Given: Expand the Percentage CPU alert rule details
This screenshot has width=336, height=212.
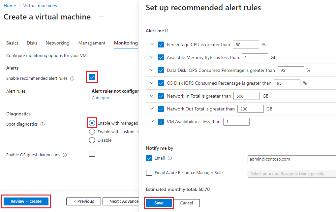Looking at the screenshot, I should [152, 44].
